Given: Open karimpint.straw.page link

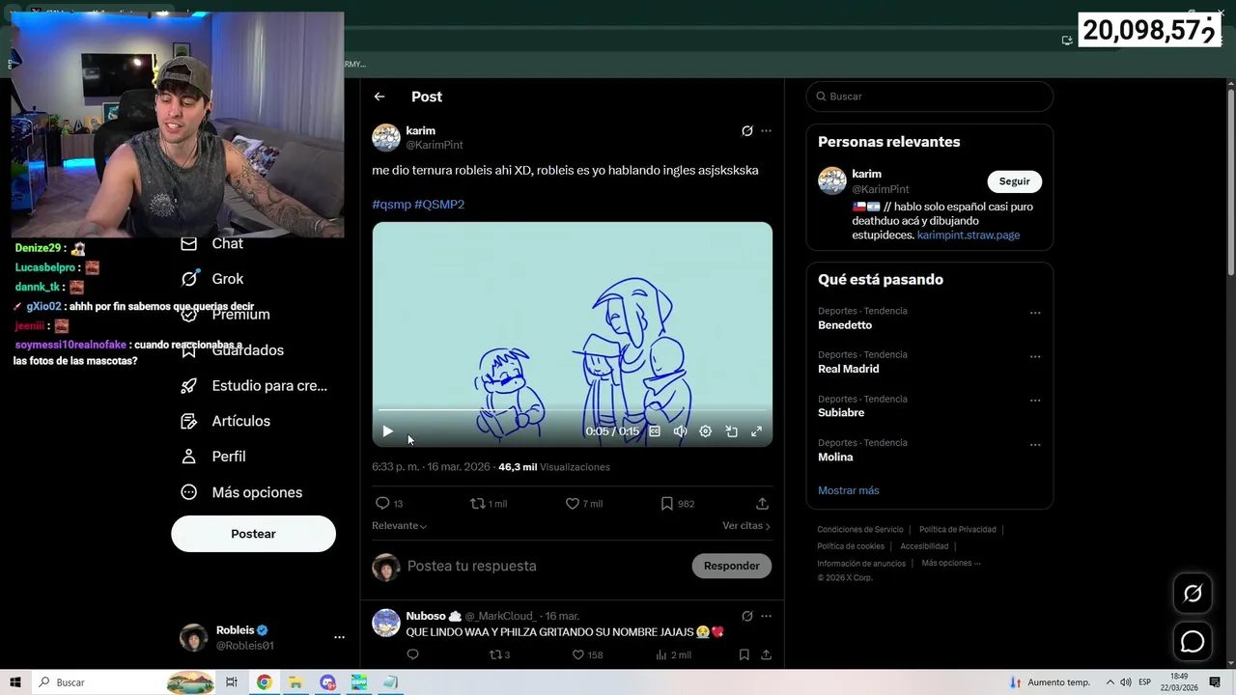Looking at the screenshot, I should point(969,235).
